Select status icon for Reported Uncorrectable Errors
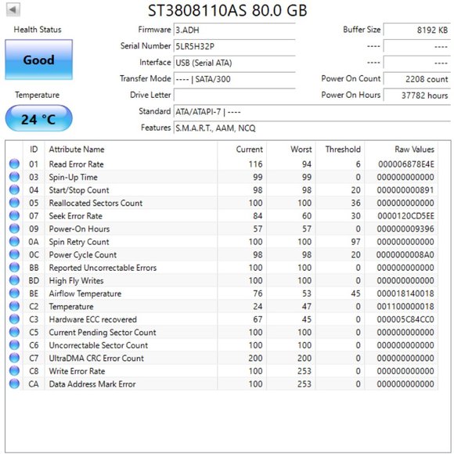Image resolution: width=454 pixels, height=454 pixels. point(14,268)
